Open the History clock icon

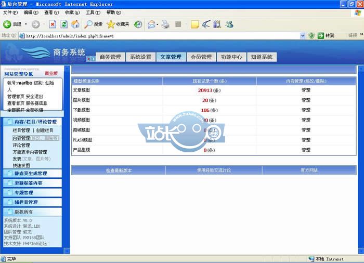pos(138,24)
